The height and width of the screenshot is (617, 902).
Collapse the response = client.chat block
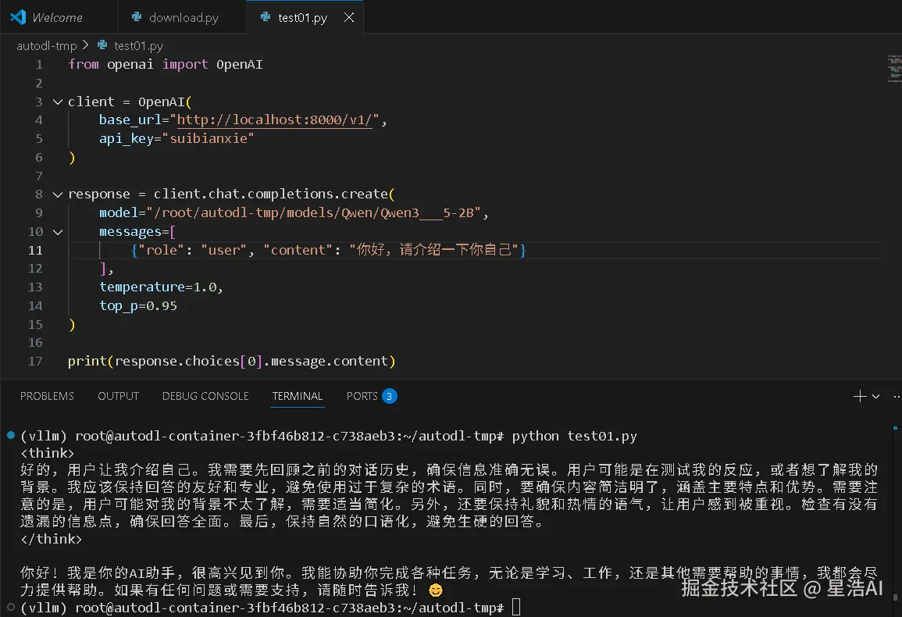58,194
